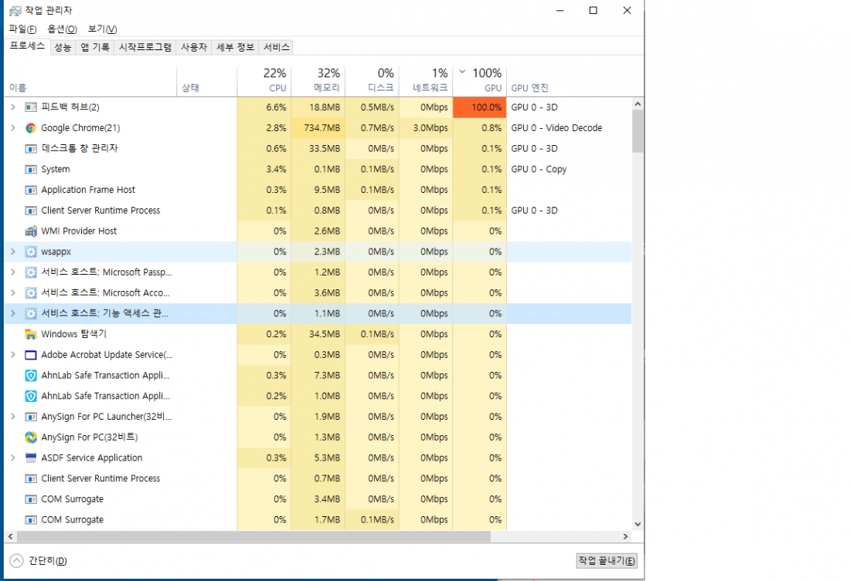The width and height of the screenshot is (850, 581).
Task: Click the wsappx gear icon
Action: tap(31, 252)
